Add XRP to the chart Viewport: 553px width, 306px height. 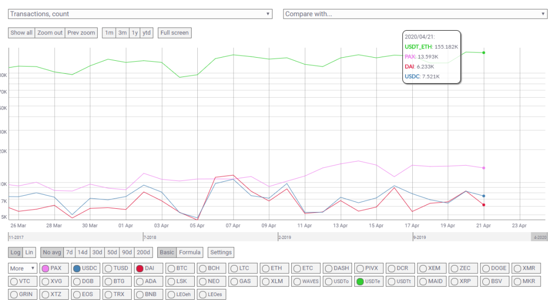463,281
